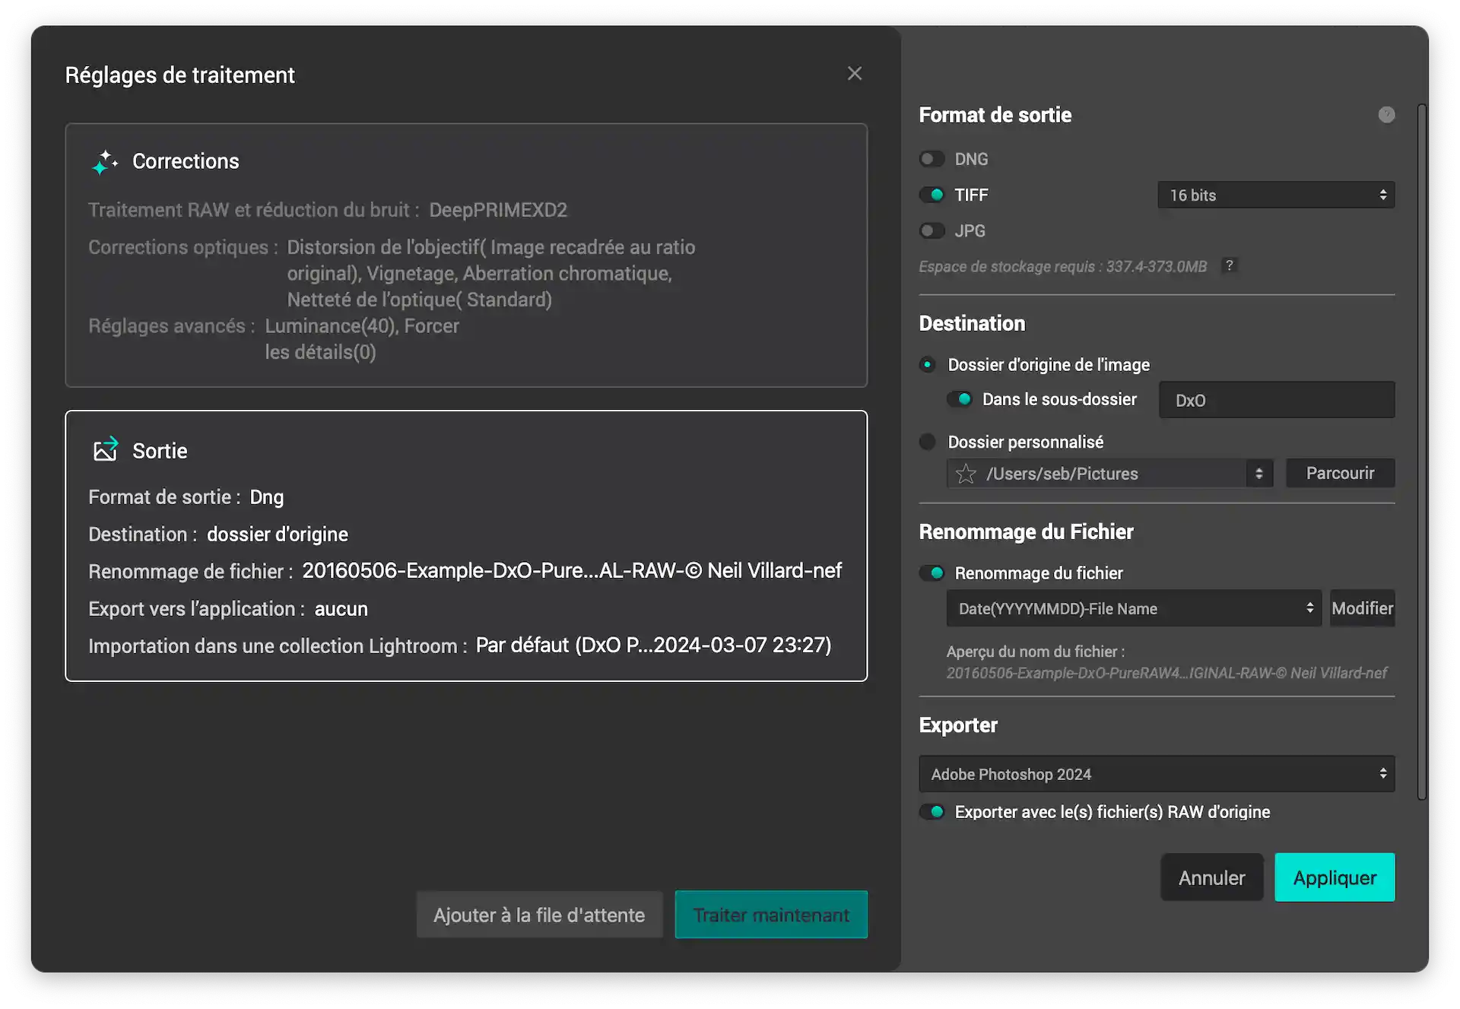Open the Adobe Photoshop 2024 export dropdown

coord(1157,774)
